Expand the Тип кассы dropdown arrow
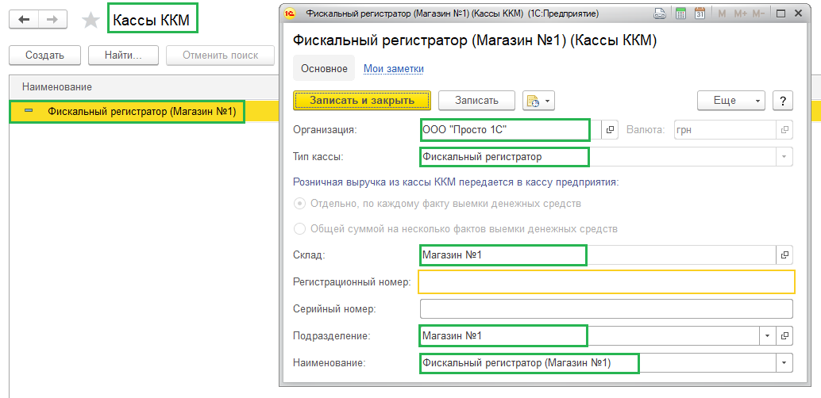Image resolution: width=821 pixels, height=398 pixels. pos(784,156)
